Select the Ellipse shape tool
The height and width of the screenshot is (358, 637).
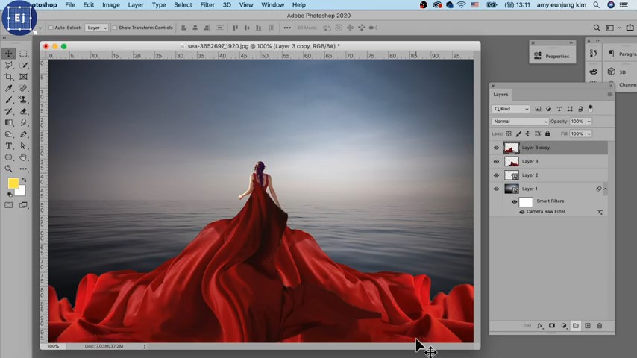click(x=8, y=157)
